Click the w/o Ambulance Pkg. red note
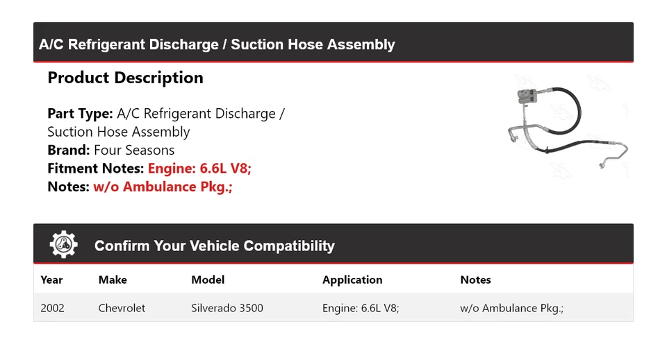 point(163,187)
